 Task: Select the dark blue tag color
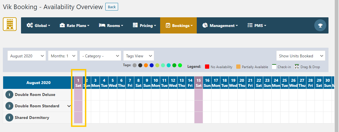click(x=152, y=65)
